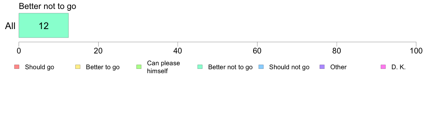
Task: Click the pink D. K. legend swatch
Action: click(383, 67)
